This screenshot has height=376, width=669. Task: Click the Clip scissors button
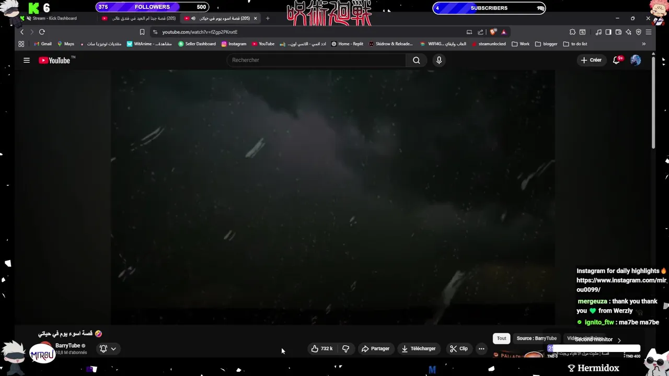(x=459, y=349)
